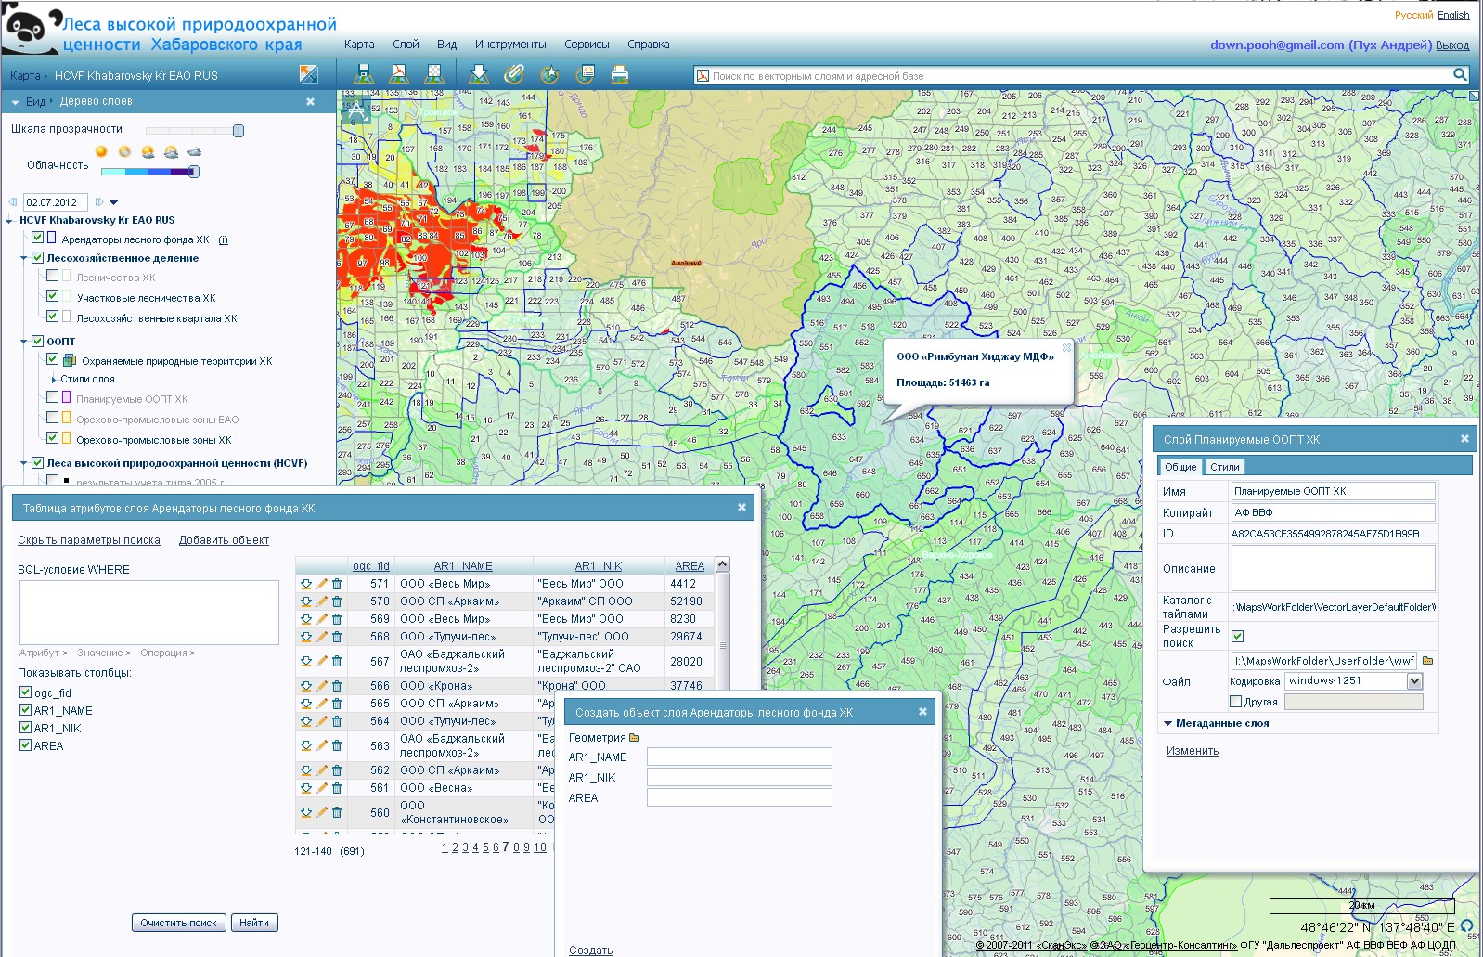
Task: Click next date arrow beside 02.07.2012
Action: [99, 201]
